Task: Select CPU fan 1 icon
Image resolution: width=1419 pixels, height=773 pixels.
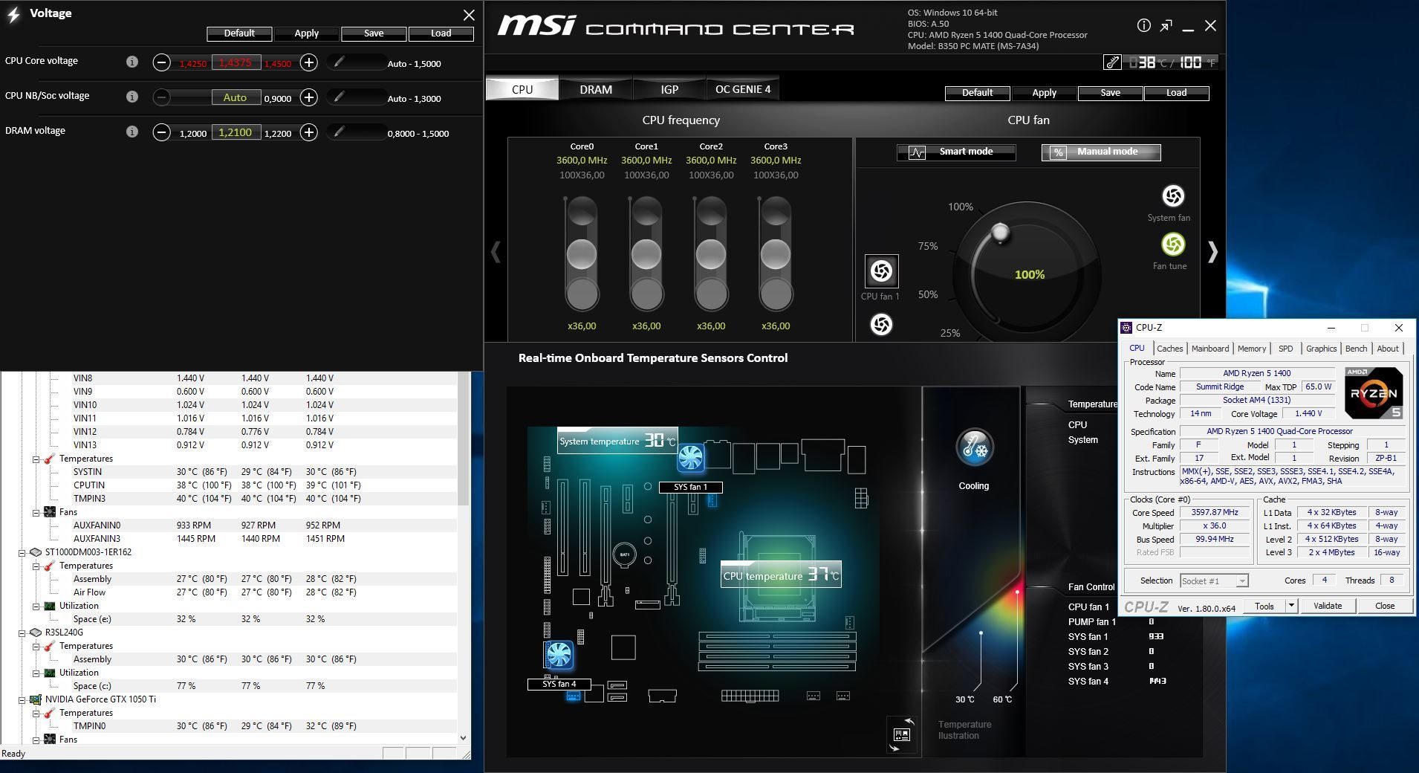Action: tap(881, 271)
